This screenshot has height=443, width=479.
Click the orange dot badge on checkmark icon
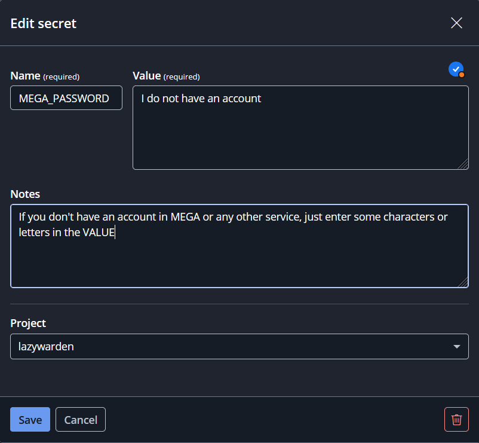coord(461,75)
